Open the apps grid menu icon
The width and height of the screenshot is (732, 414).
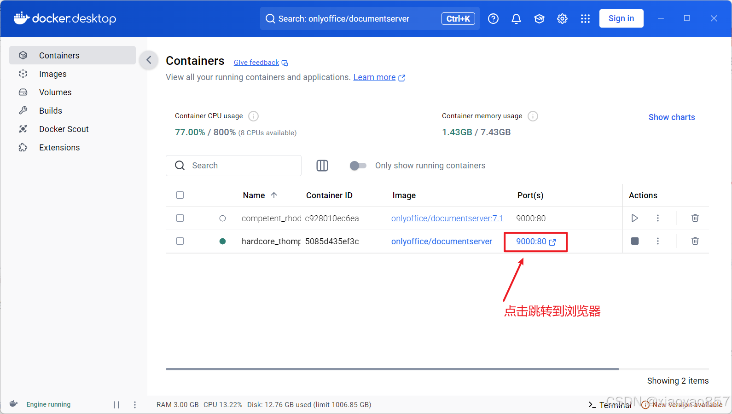585,18
